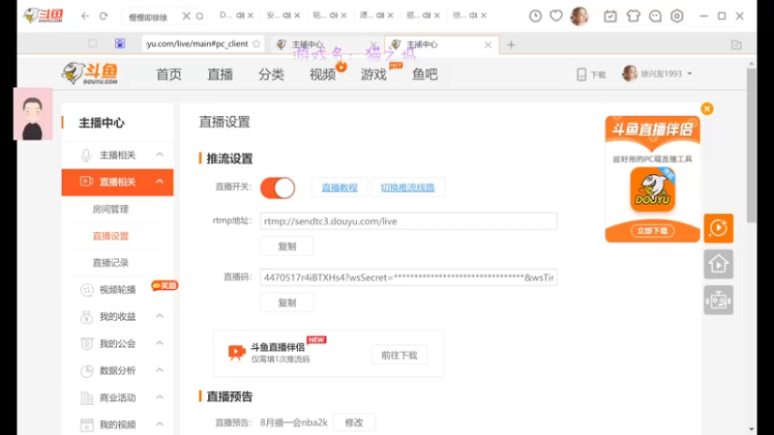Click the Douyu companion app fish icon
The width and height of the screenshot is (774, 435).
click(652, 188)
